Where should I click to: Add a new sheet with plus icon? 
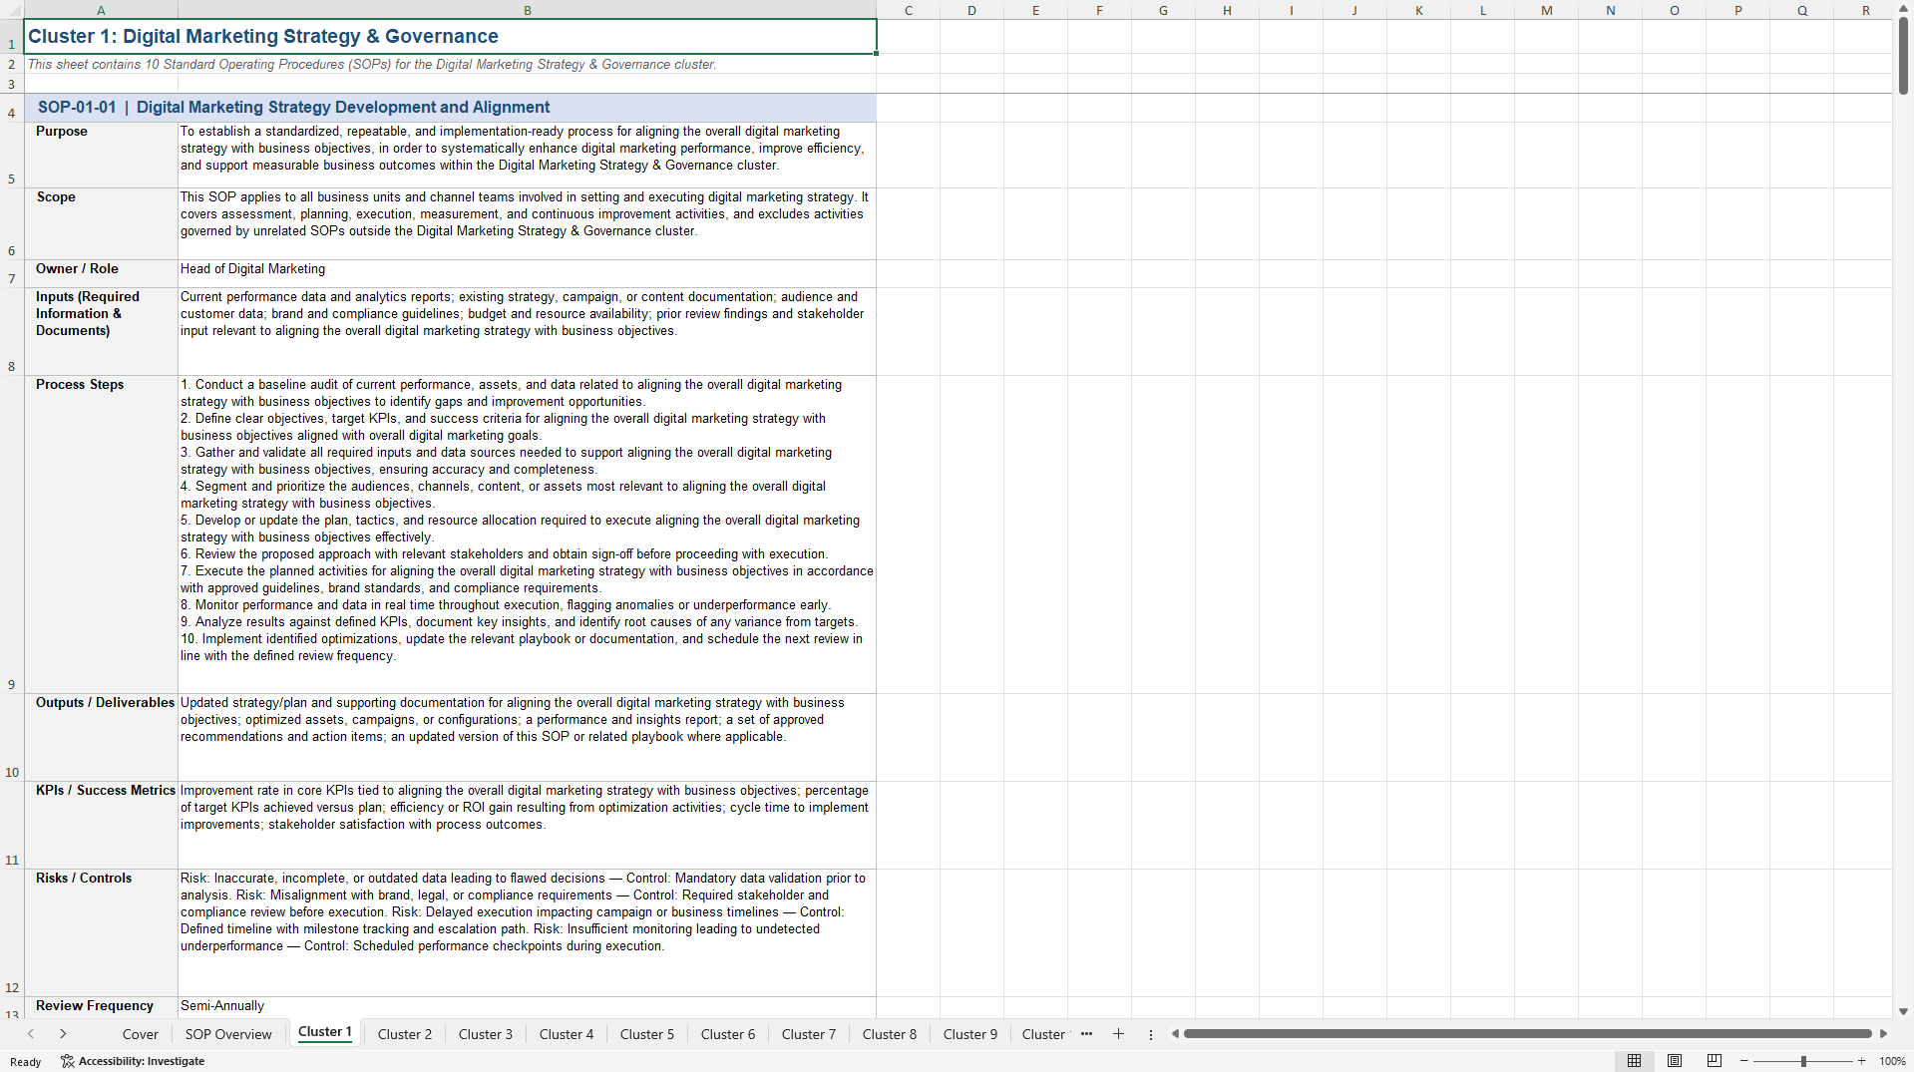pos(1118,1034)
